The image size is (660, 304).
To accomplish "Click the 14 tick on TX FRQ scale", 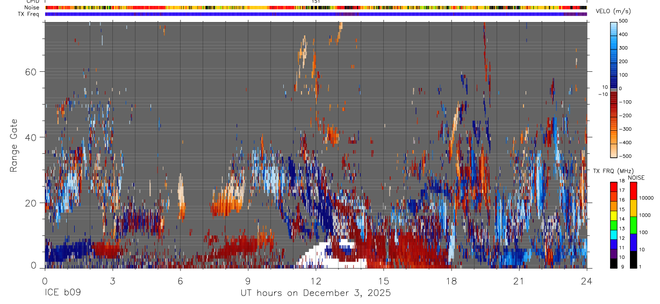I will [x=622, y=219].
